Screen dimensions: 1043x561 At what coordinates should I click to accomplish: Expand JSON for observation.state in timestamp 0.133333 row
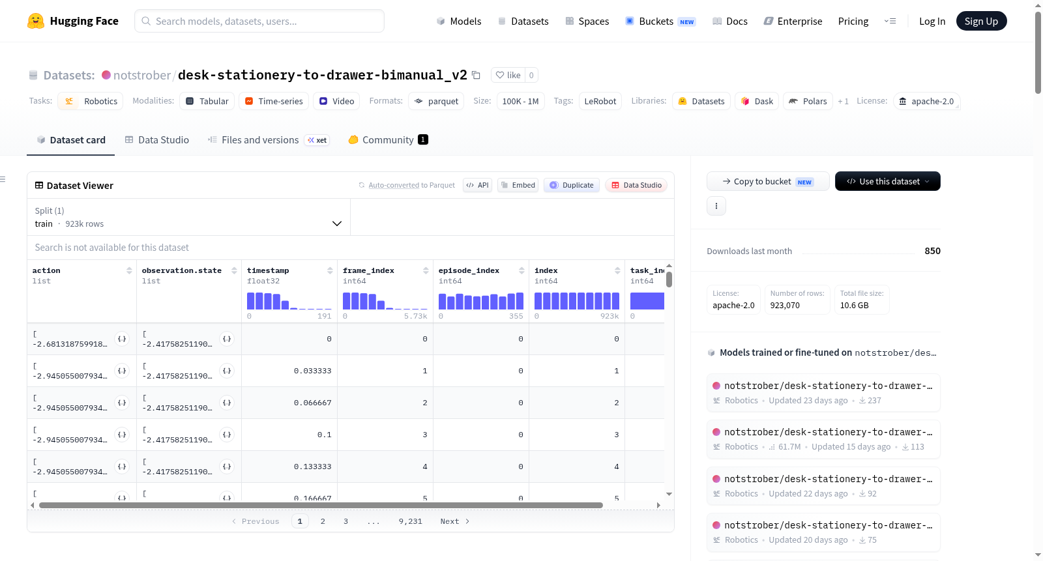[x=227, y=467]
